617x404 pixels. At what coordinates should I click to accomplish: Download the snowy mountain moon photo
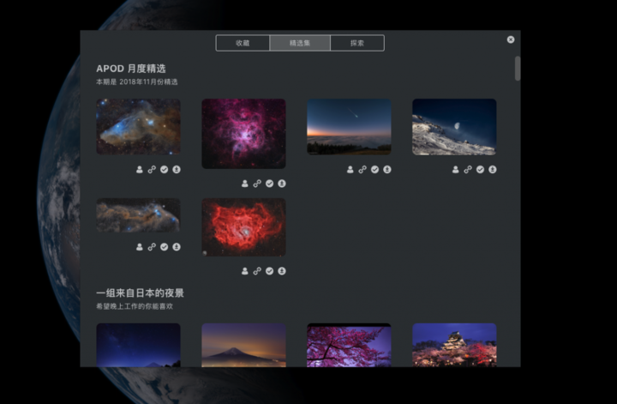493,169
